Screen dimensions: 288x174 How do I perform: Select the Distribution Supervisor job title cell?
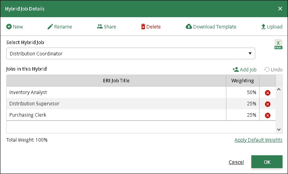coord(116,104)
